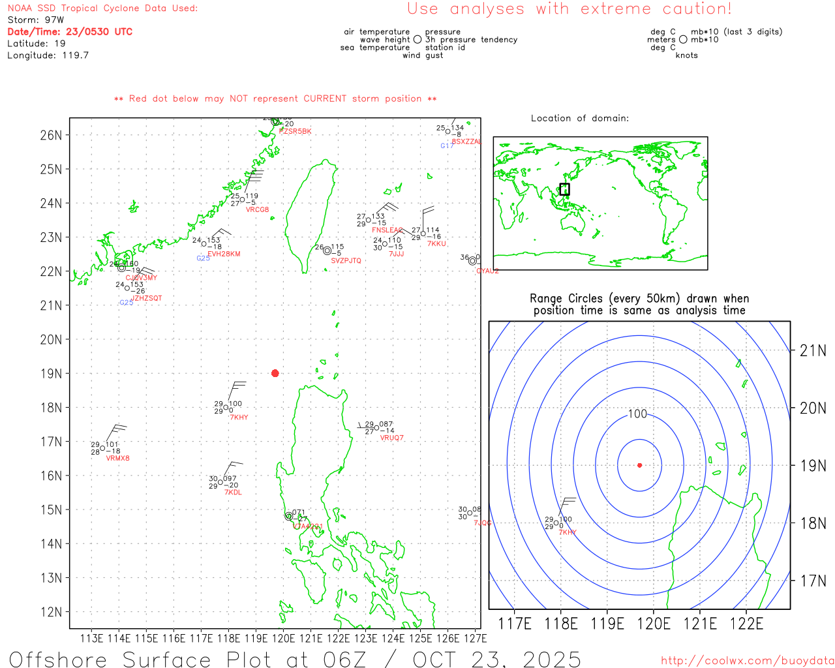Click the Latitude: 19 line
Image resolution: width=835 pixels, height=668 pixels.
tap(37, 44)
